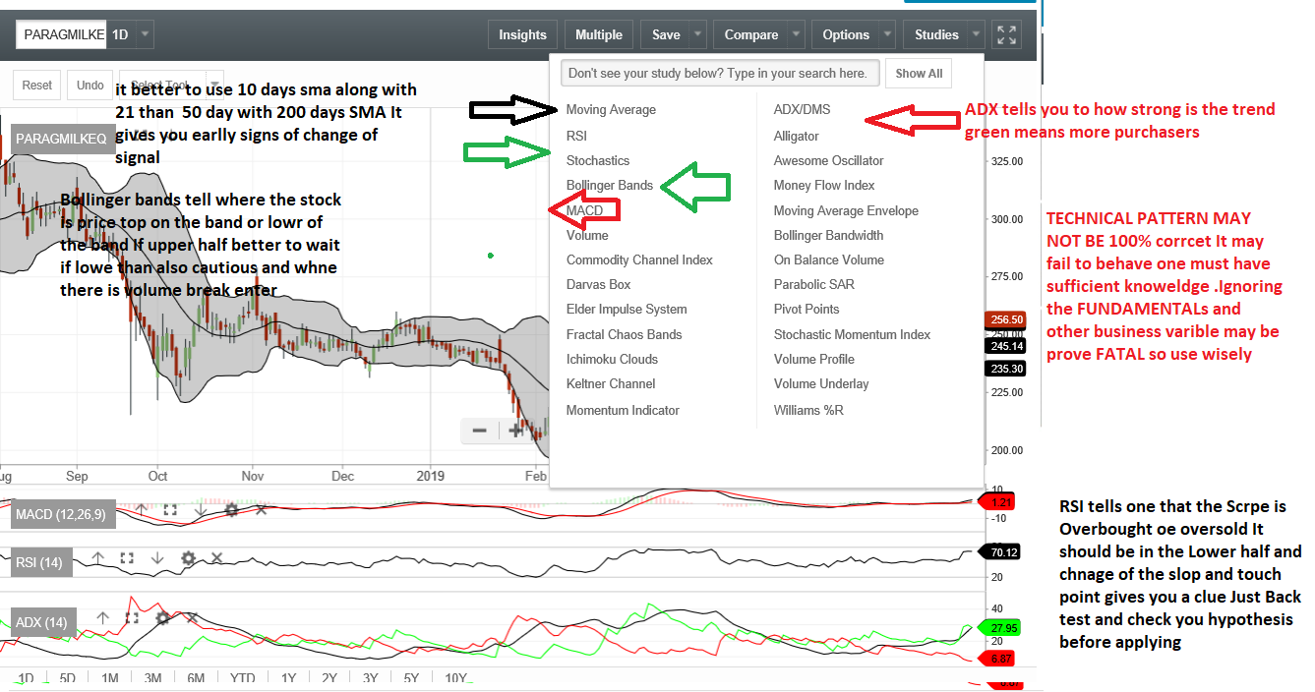
Task: Open the ADX (14) settings gear
Action: pyautogui.click(x=162, y=618)
